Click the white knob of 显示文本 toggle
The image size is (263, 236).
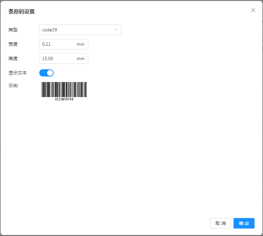(50, 73)
